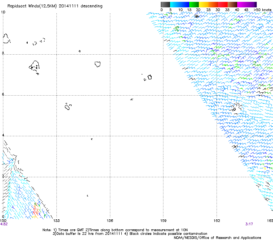Select the gray 0-5 knots color segment
Viewport: 273px width, 240px height.
(165, 4)
